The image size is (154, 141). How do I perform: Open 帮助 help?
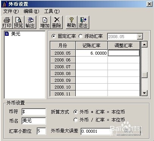tap(72, 23)
